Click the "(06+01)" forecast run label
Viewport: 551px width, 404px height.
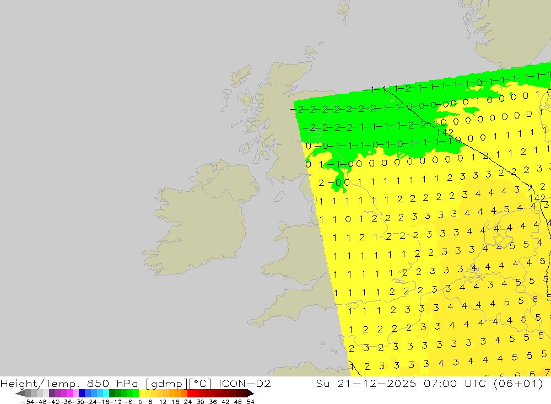click(x=518, y=384)
